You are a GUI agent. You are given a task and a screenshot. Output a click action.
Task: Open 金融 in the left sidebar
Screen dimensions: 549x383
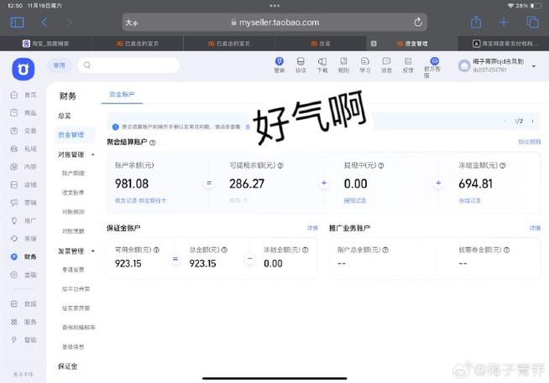point(24,275)
